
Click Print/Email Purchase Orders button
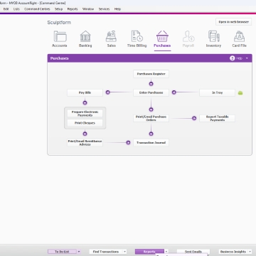[x=151, y=118]
